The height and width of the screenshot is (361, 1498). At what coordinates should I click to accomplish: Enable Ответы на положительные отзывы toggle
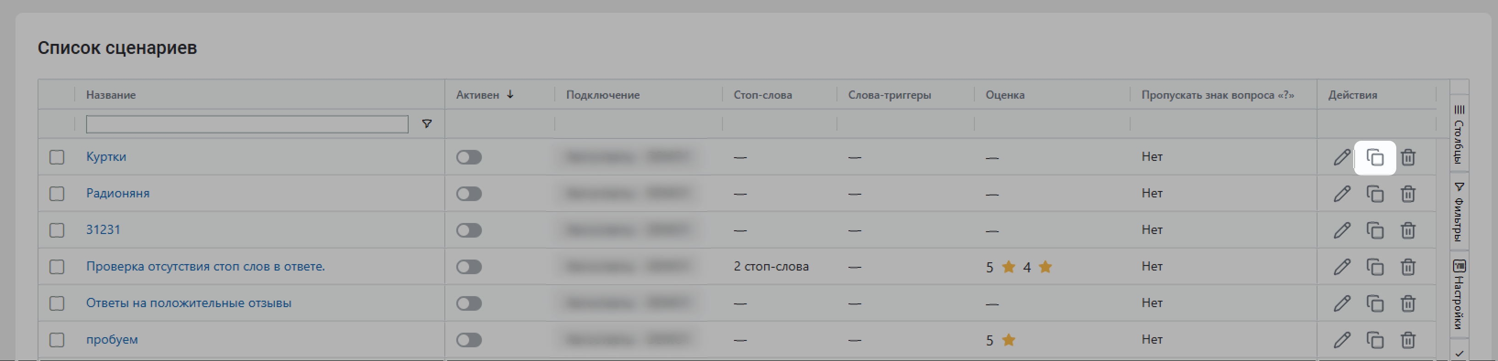(469, 303)
